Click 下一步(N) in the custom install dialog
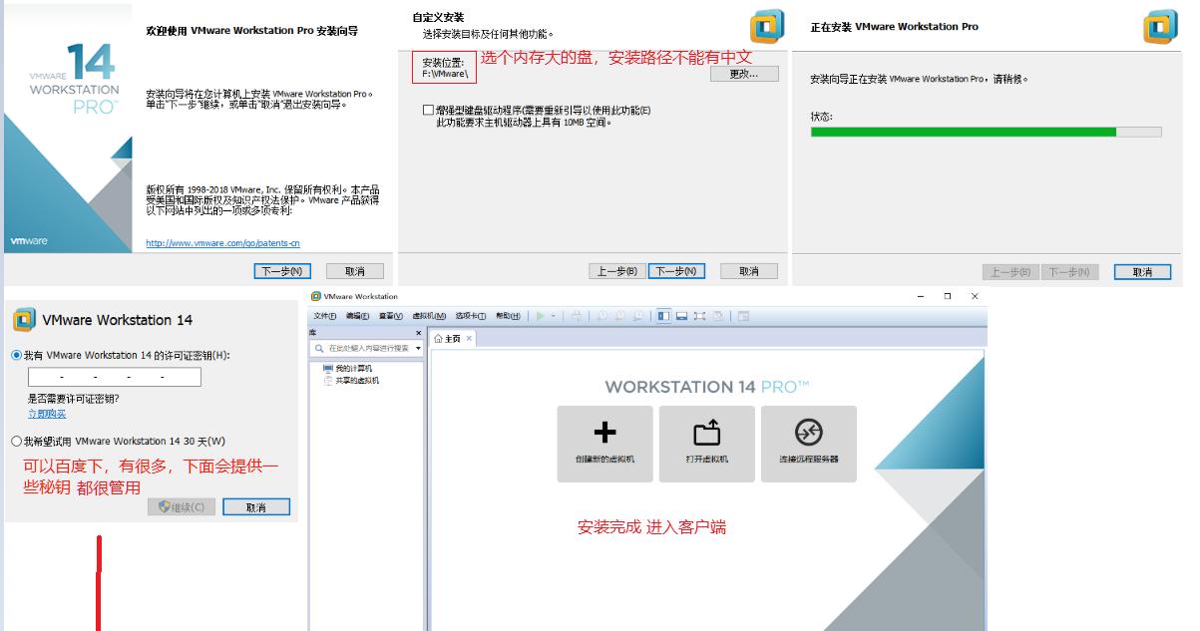The height and width of the screenshot is (631, 1200). 676,271
